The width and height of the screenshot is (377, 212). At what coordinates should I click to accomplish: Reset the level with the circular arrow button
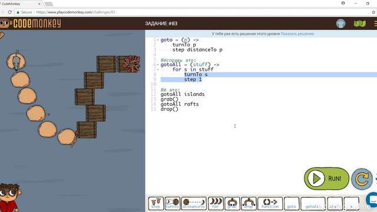point(362,179)
